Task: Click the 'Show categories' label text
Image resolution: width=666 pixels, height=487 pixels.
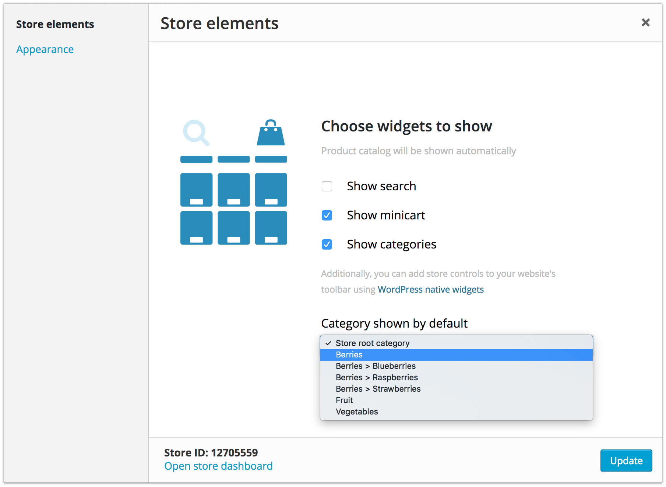Action: pyautogui.click(x=391, y=244)
